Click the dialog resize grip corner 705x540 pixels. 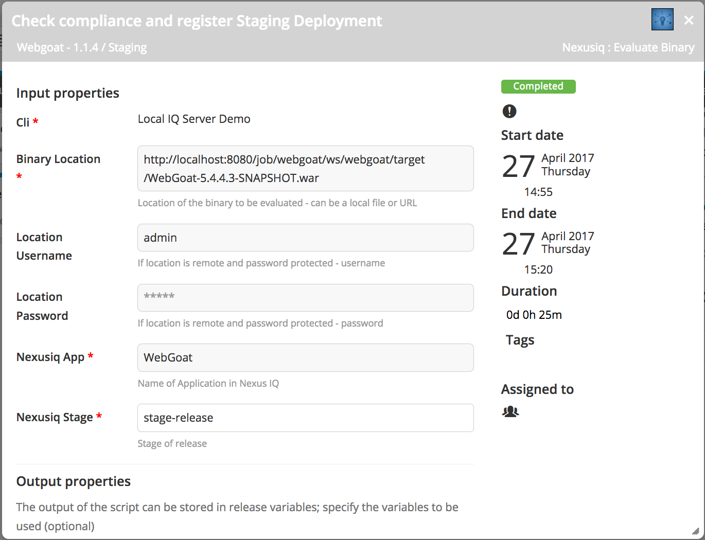(696, 531)
